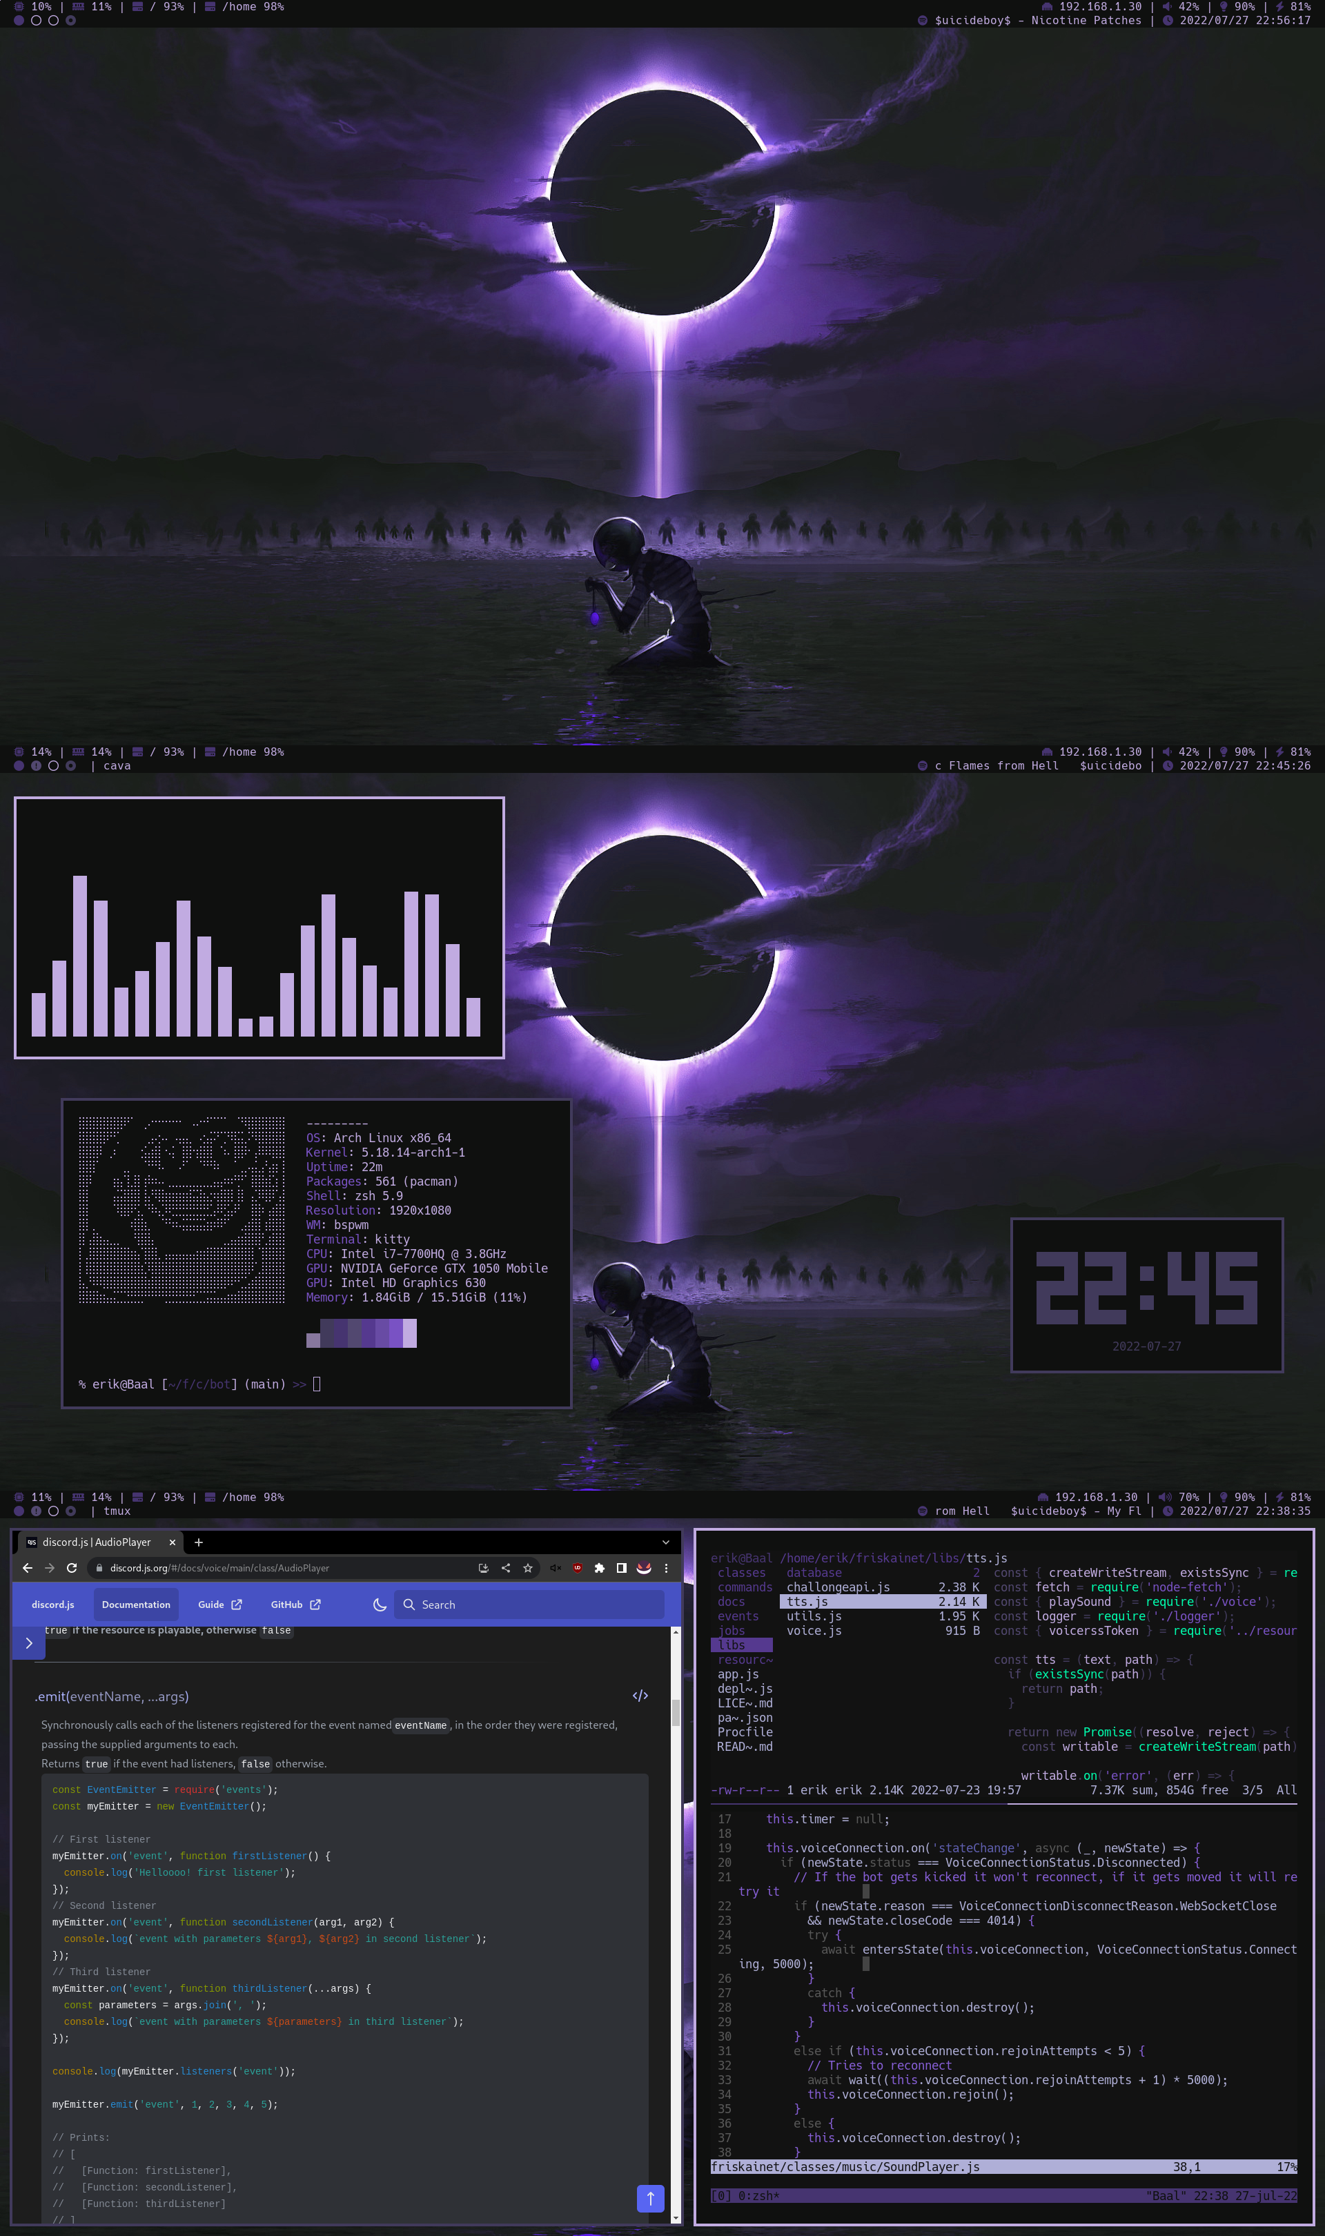Image resolution: width=1325 pixels, height=2236 pixels.
Task: Click the share page icon in address bar
Action: pyautogui.click(x=505, y=1567)
